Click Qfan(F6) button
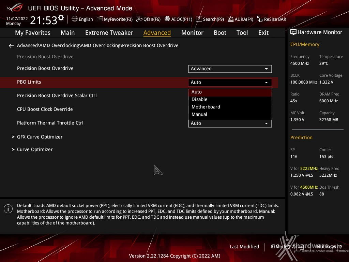 coord(149,19)
